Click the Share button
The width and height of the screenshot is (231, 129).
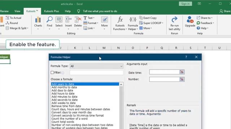click(225, 11)
